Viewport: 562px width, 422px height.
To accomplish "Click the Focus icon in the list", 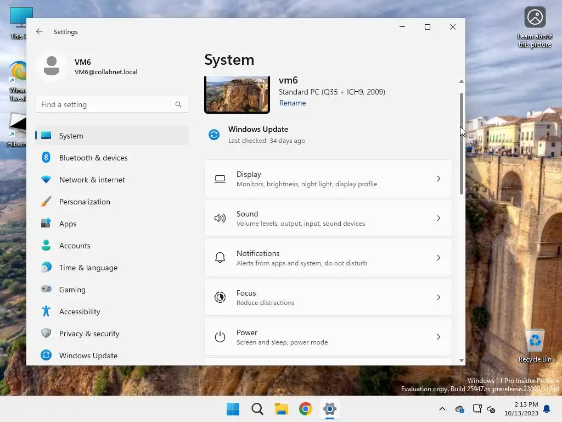I will (x=220, y=297).
